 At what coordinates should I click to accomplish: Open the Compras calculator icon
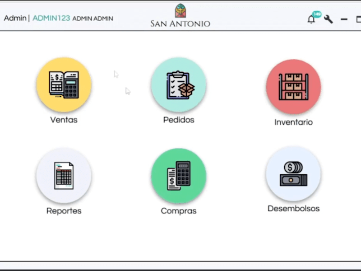179,176
